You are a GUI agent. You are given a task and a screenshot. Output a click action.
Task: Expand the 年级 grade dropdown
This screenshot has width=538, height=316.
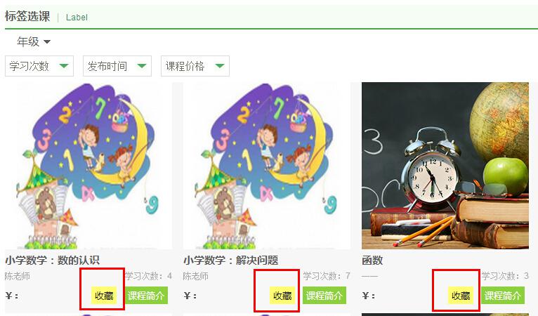(x=34, y=42)
